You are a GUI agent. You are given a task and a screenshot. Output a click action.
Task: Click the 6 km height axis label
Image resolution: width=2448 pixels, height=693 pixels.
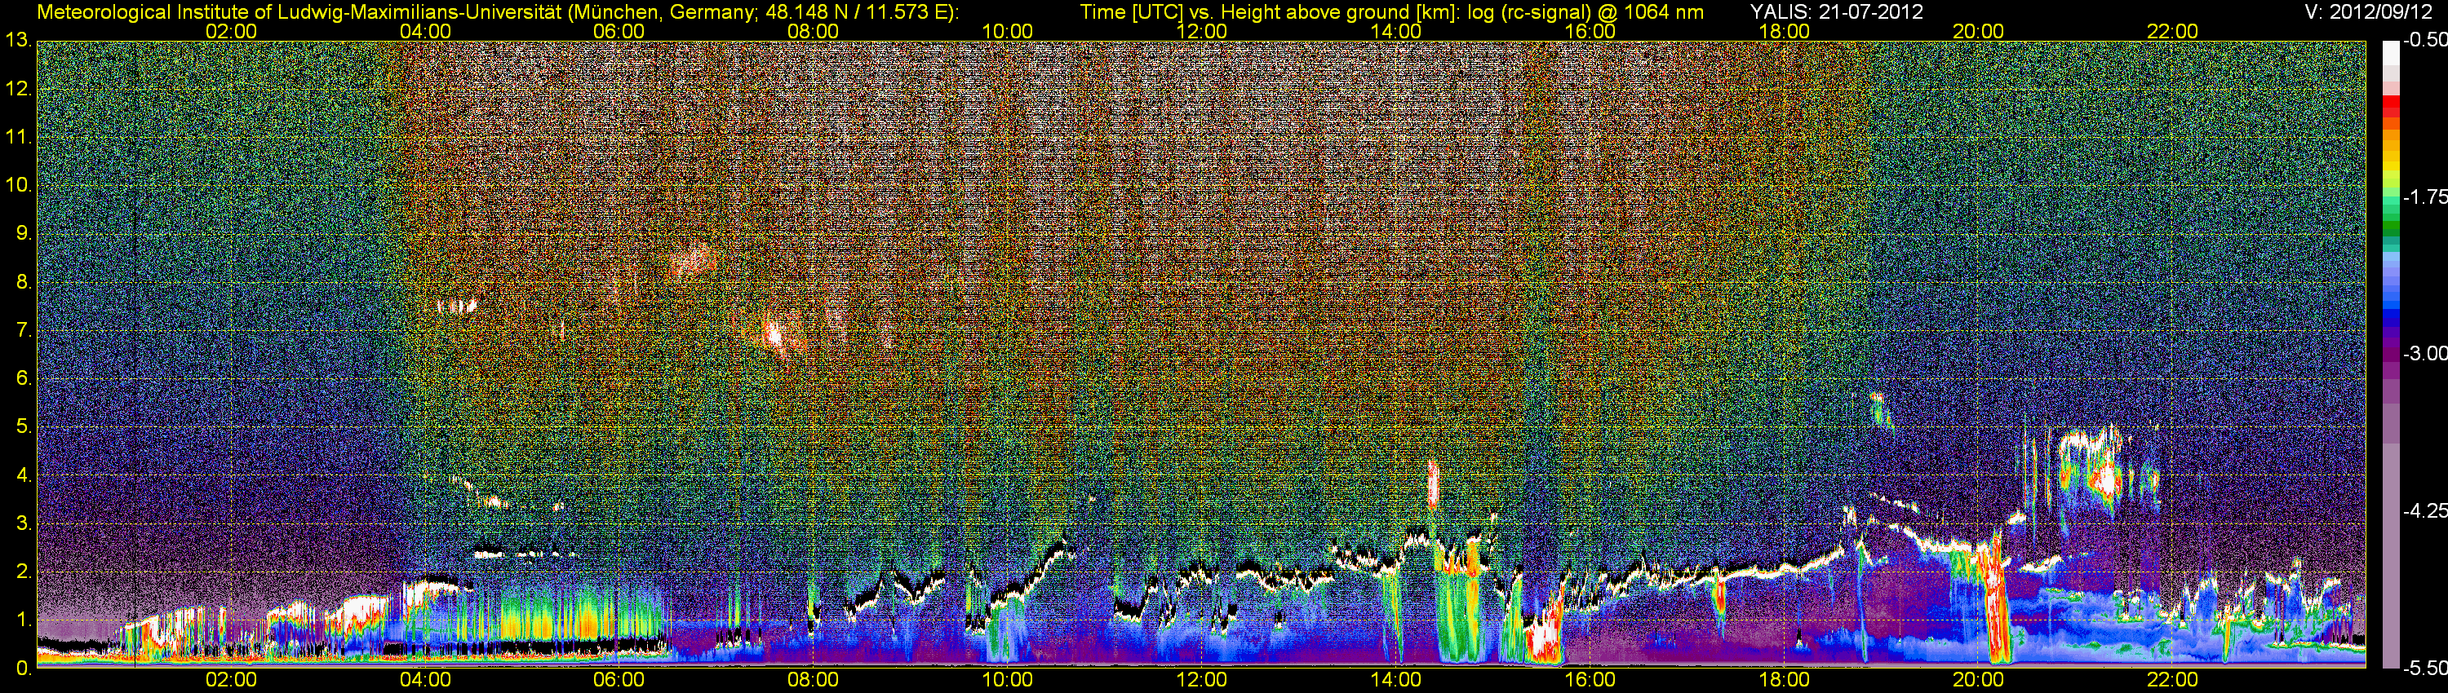point(24,379)
